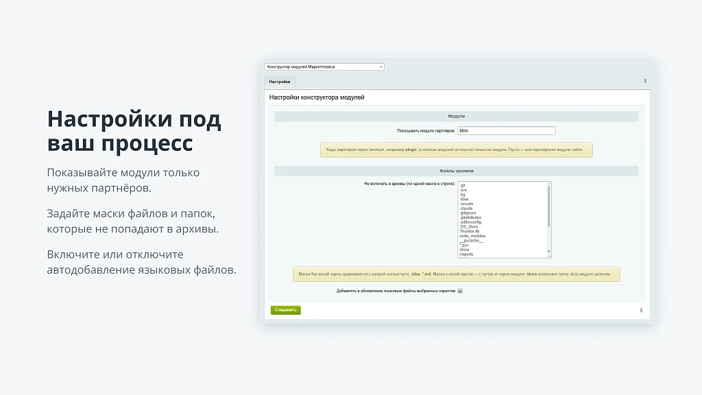Image resolution: width=702 pixels, height=395 pixels.
Task: Click the ".editorconfig" mask line
Action: (470, 222)
